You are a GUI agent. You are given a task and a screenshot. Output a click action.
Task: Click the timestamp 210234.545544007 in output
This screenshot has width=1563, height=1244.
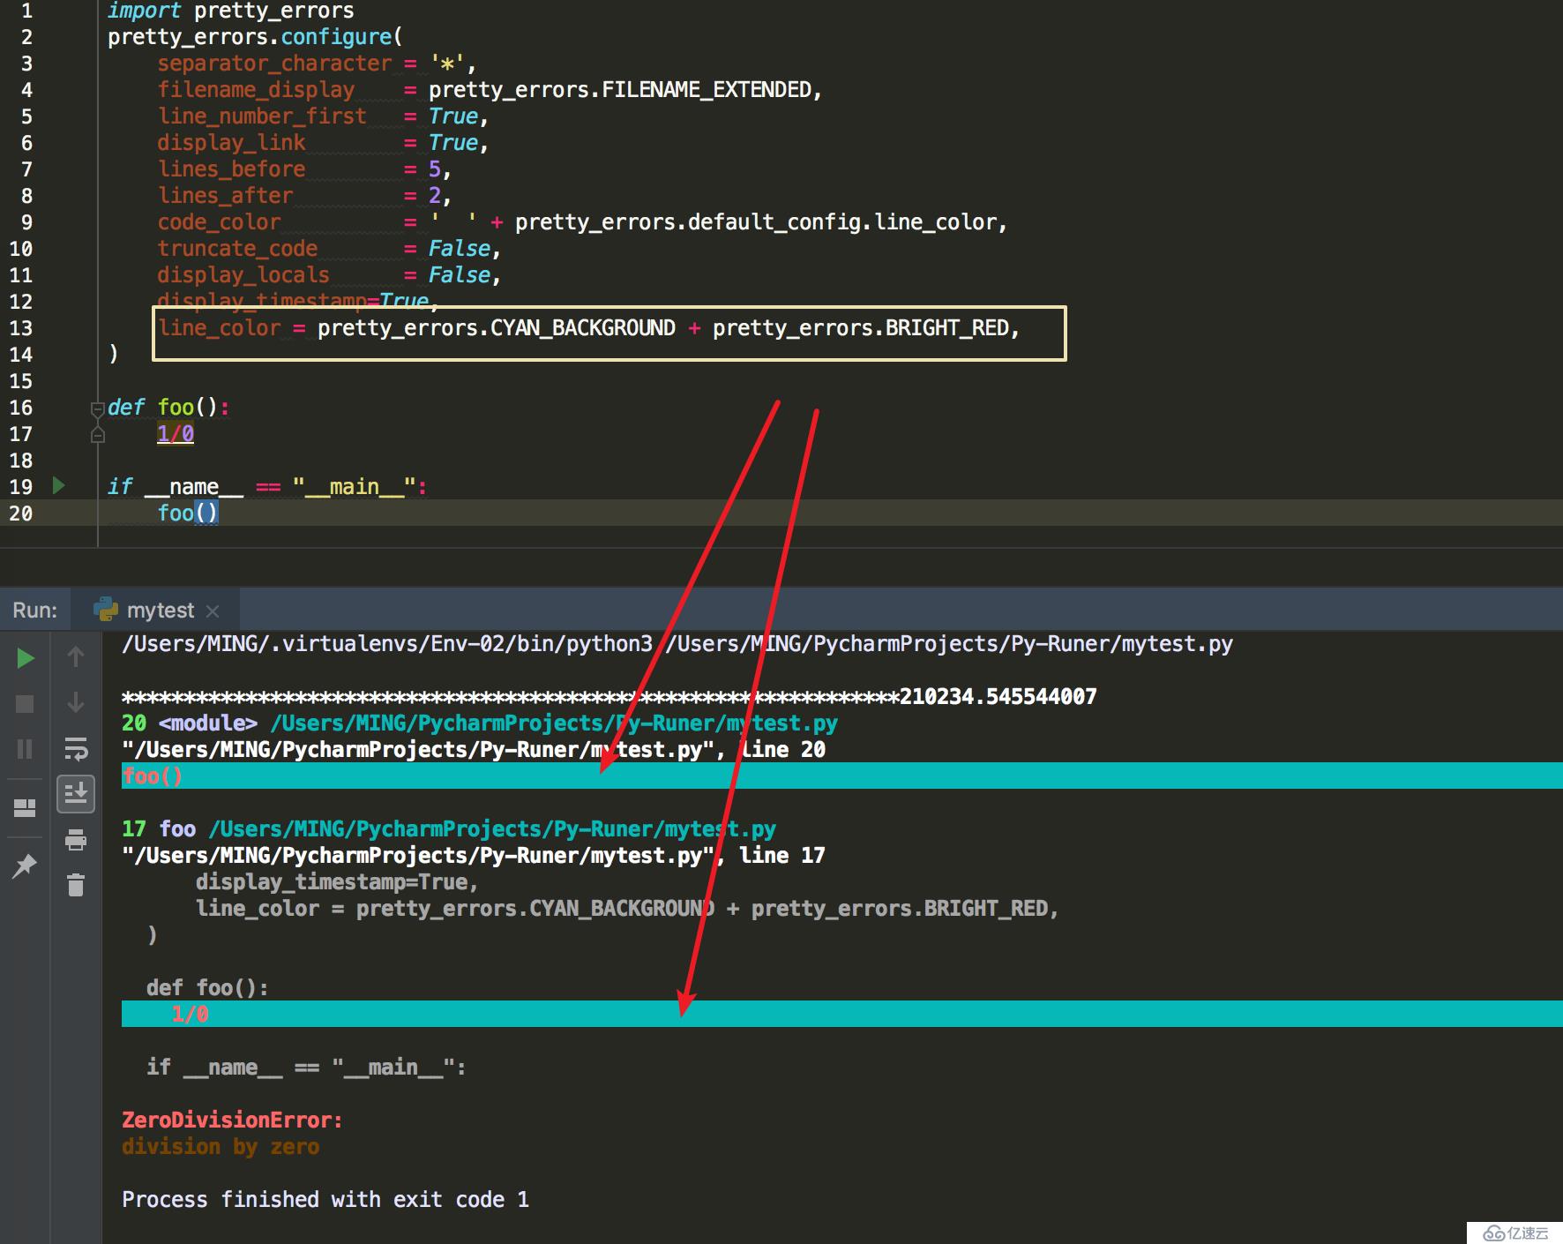(x=998, y=697)
